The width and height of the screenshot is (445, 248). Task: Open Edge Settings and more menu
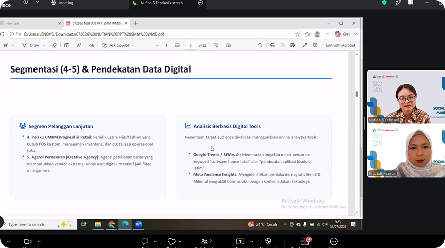coord(327,34)
